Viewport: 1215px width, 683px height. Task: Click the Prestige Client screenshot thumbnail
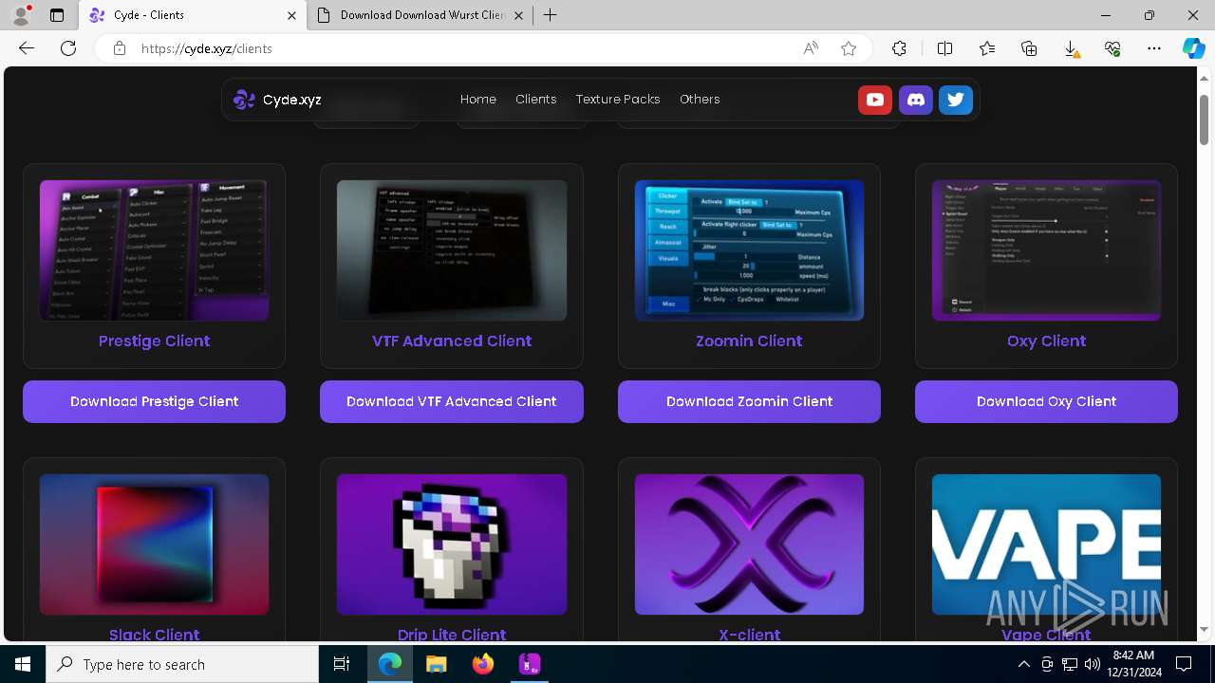(x=154, y=250)
